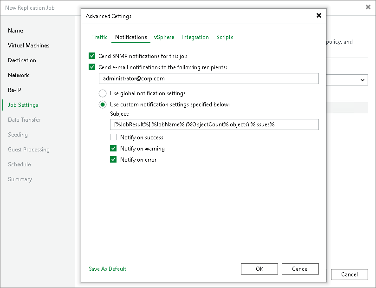Go to the Integration tab

point(195,37)
